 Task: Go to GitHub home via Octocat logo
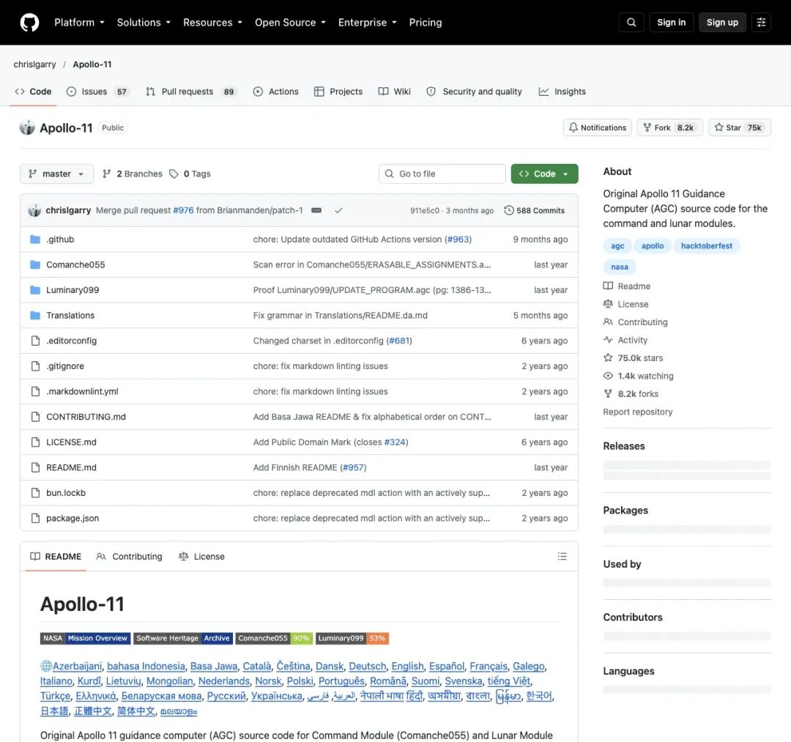(29, 23)
